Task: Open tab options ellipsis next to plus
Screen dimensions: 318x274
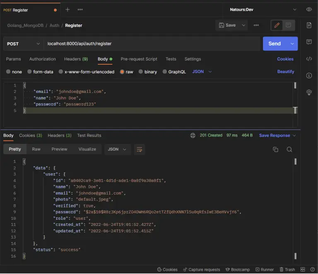Action: coord(80,10)
